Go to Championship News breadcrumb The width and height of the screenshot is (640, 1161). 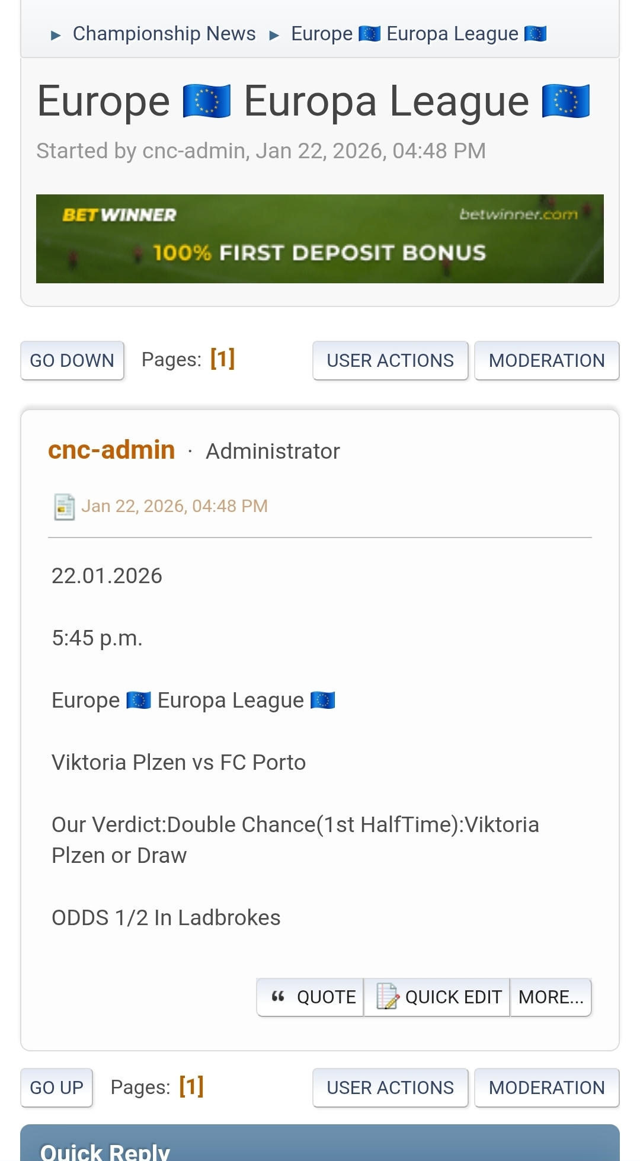tap(164, 34)
